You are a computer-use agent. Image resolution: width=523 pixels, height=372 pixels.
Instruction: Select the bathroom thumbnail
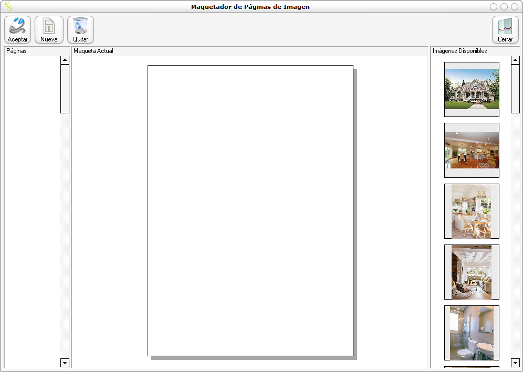[x=472, y=333]
